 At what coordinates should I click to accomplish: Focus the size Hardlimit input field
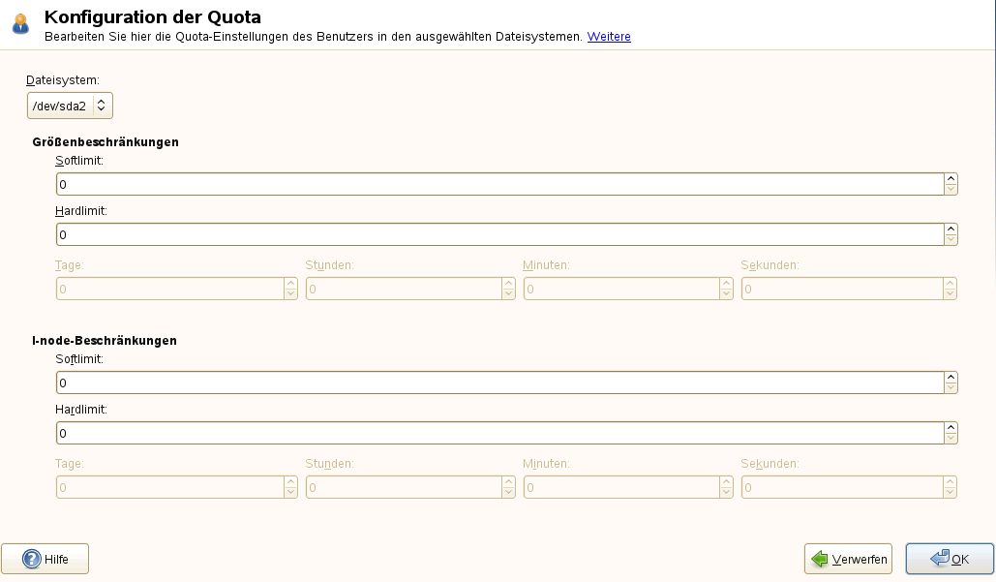[x=499, y=234]
